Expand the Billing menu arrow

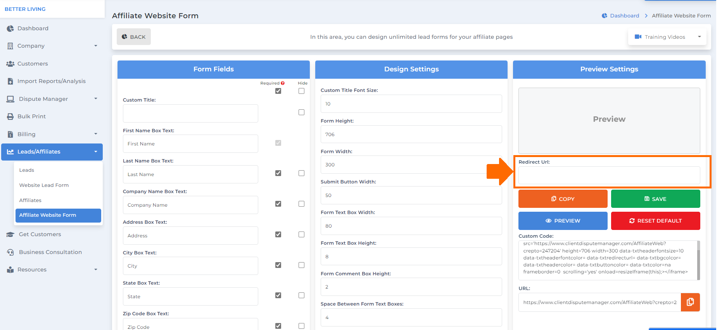[96, 134]
